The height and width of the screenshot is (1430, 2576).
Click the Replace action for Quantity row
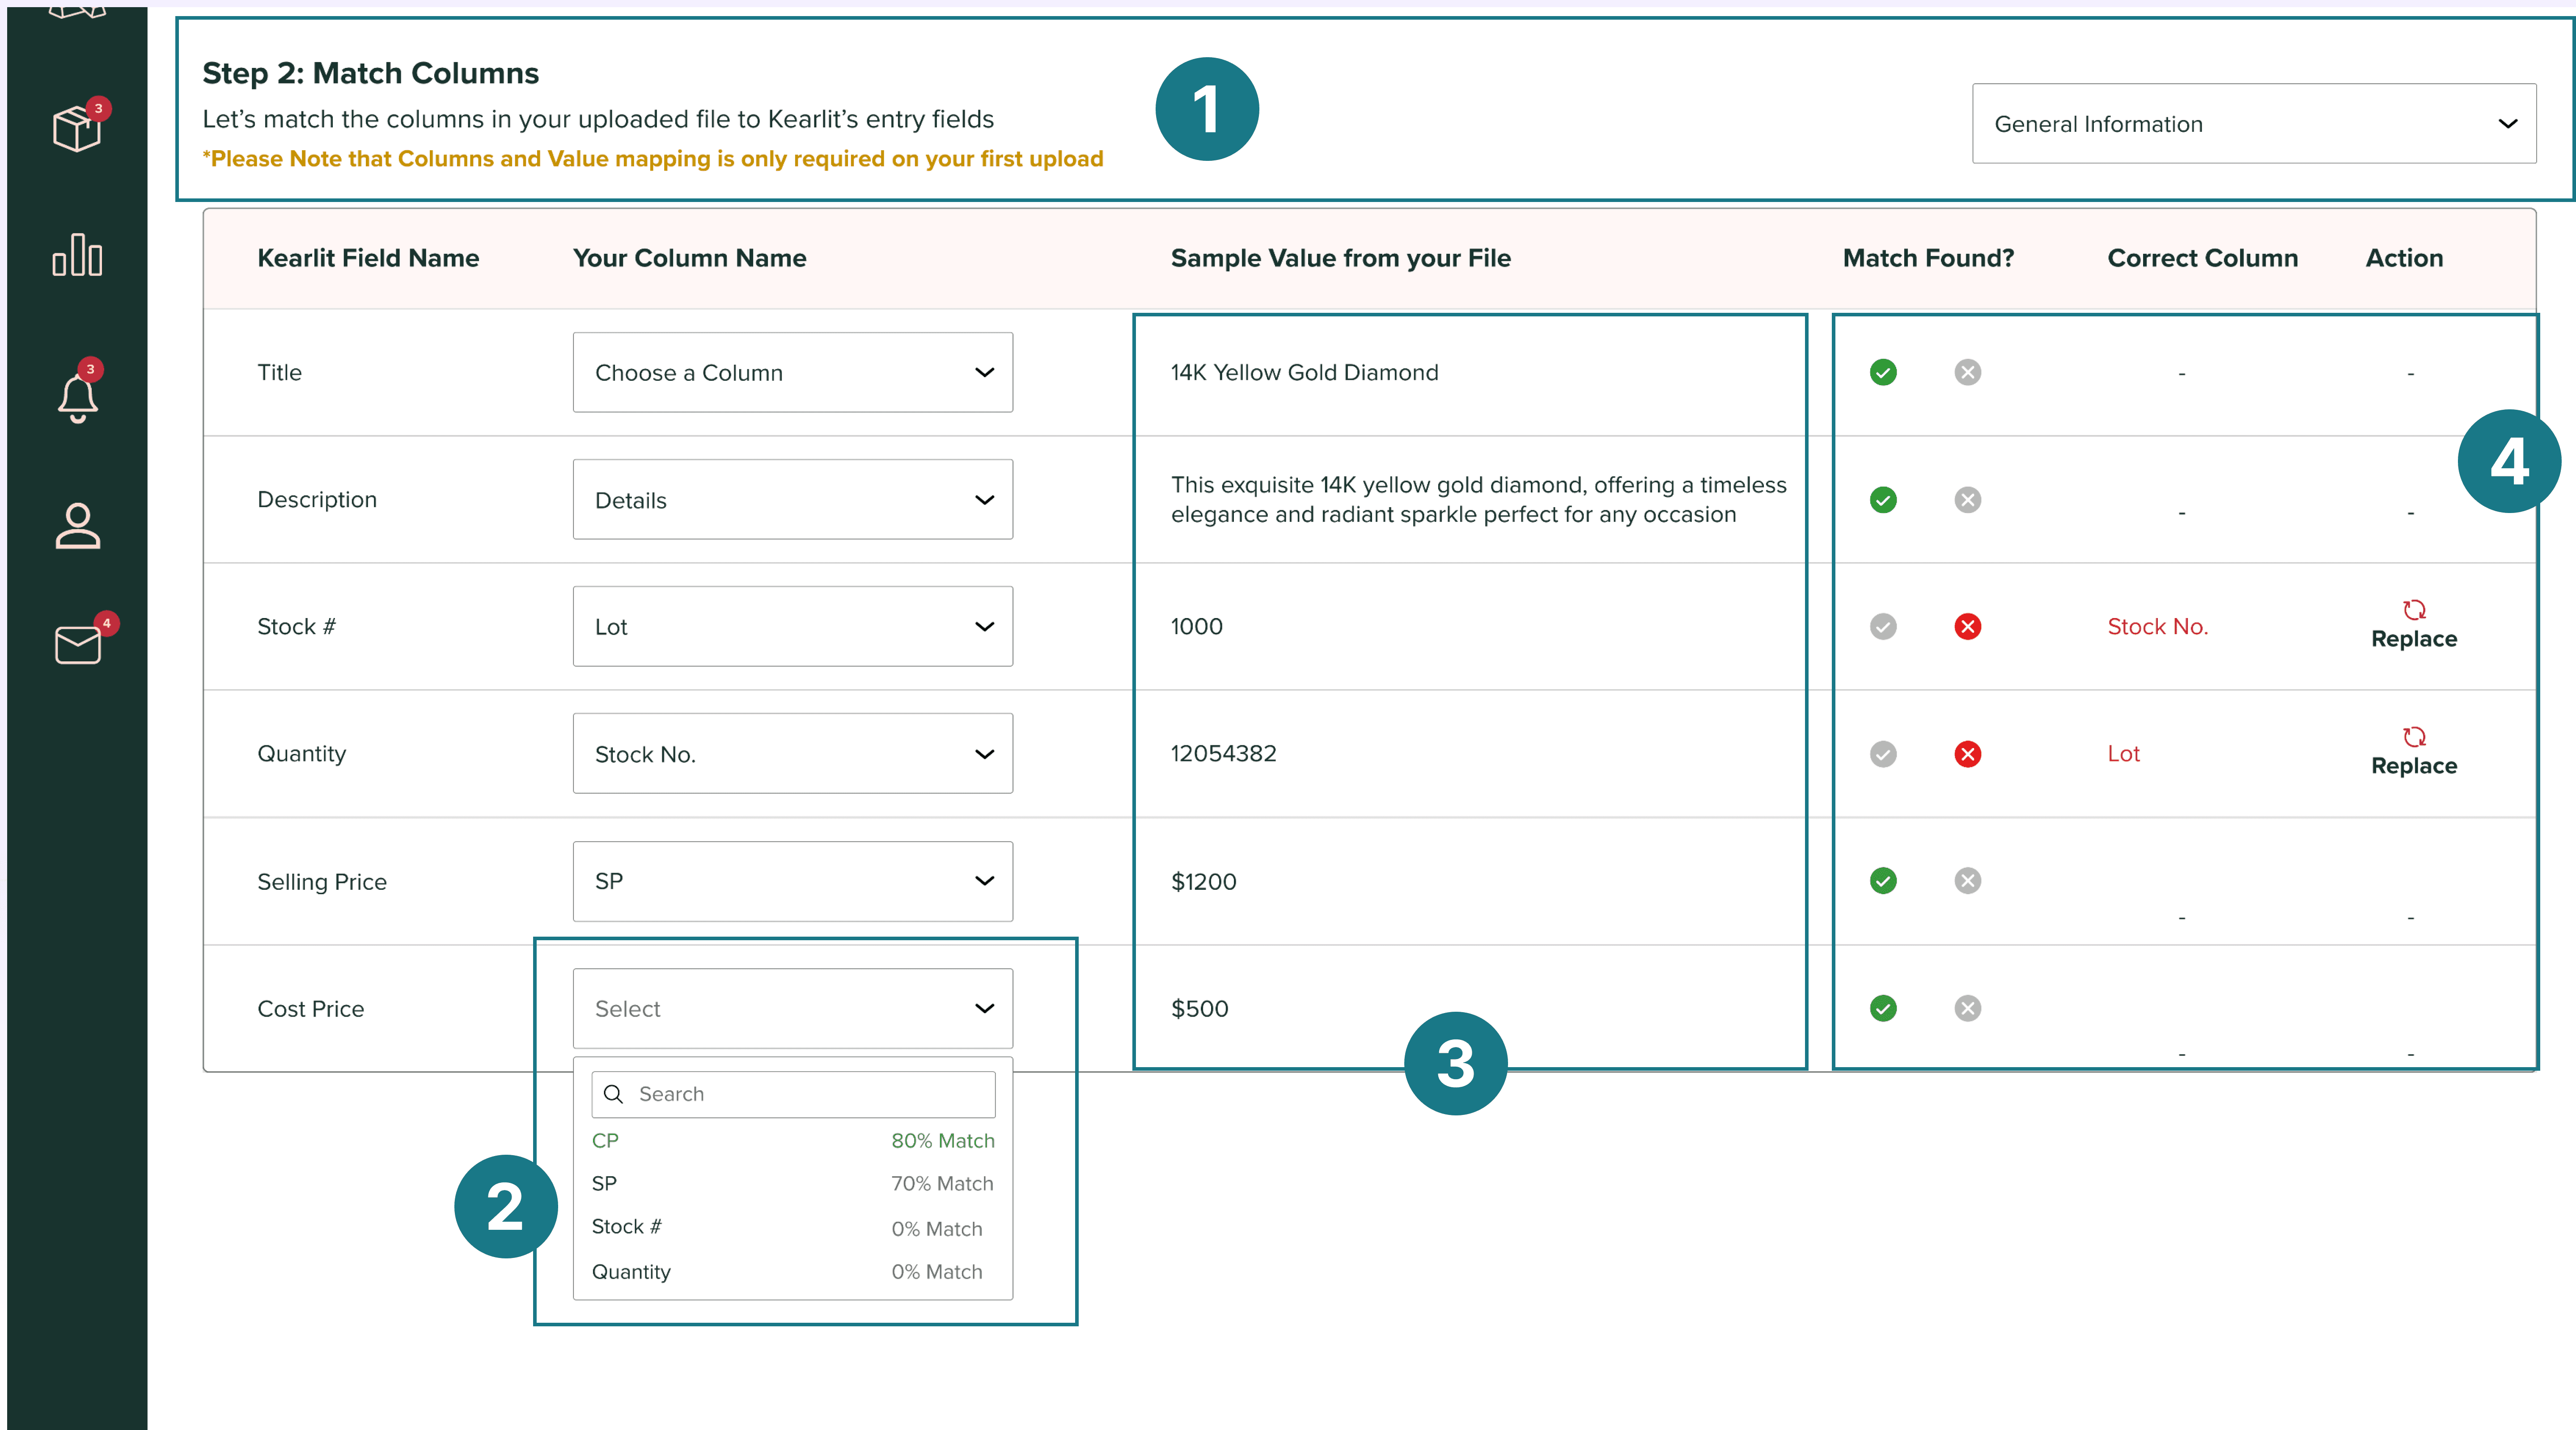(x=2413, y=753)
